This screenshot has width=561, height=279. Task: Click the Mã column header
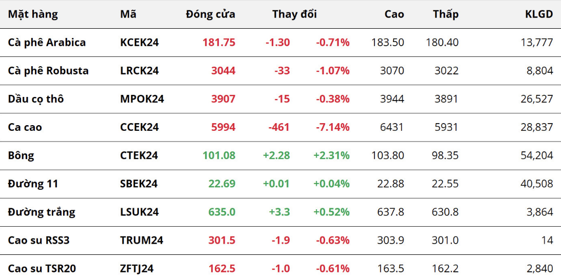(128, 14)
